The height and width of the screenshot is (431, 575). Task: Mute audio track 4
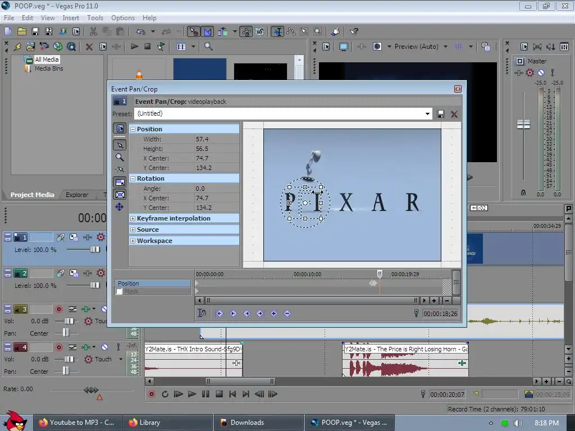pyautogui.click(x=105, y=347)
